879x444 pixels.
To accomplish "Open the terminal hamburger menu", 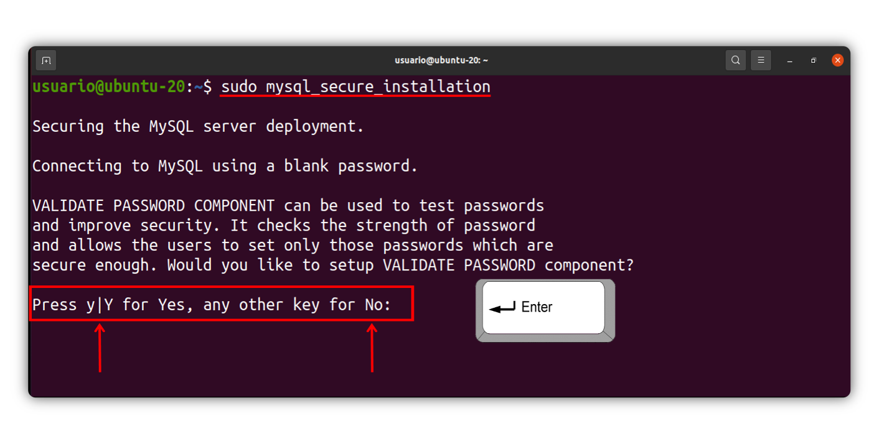I will coord(761,60).
